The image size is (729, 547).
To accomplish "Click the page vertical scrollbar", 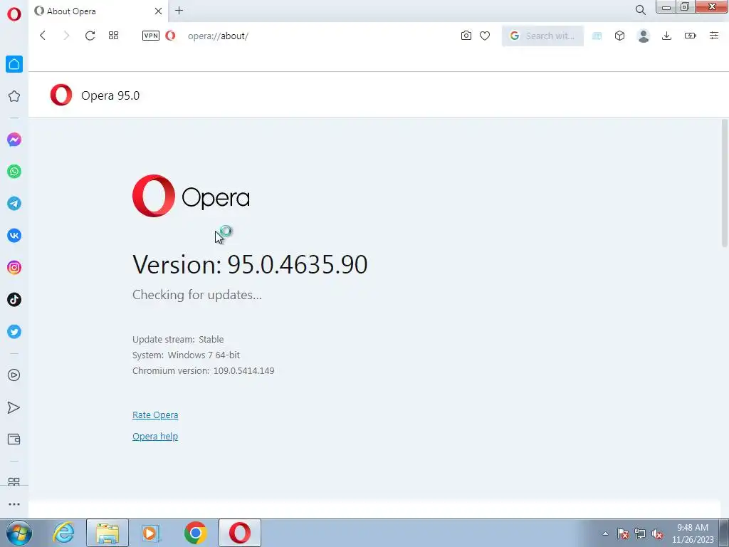I will click(724, 183).
